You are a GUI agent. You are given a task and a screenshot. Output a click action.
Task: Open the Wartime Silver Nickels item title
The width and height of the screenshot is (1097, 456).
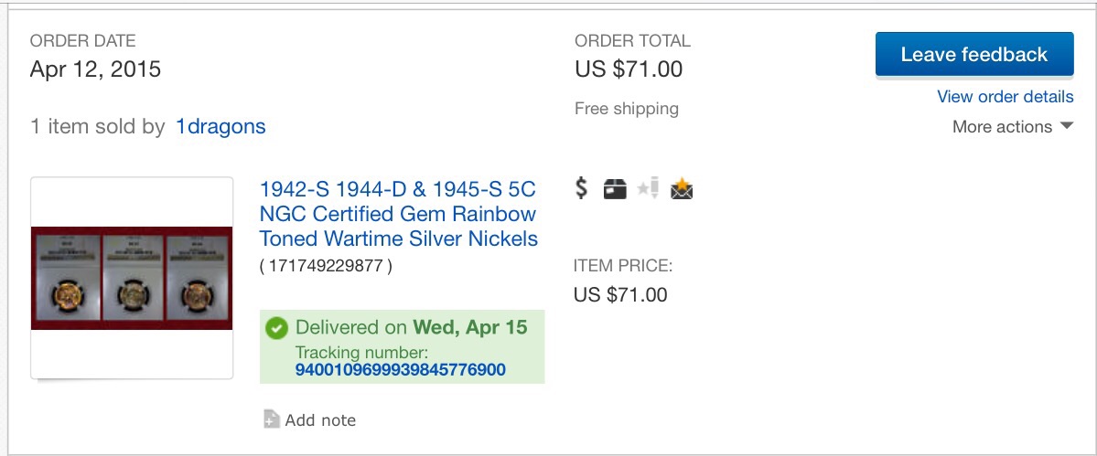tap(398, 214)
